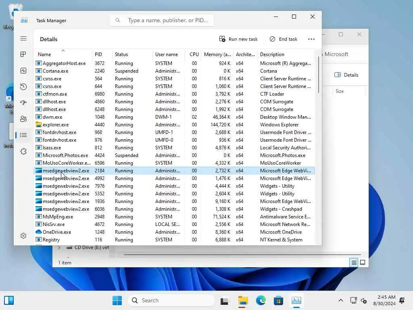Select msedgewebview2.exe with PID 6036
Screen dimensions: 413x310
tap(175, 209)
